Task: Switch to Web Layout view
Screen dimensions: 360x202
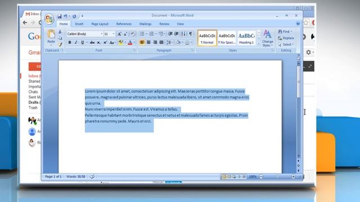Action: [x=234, y=177]
